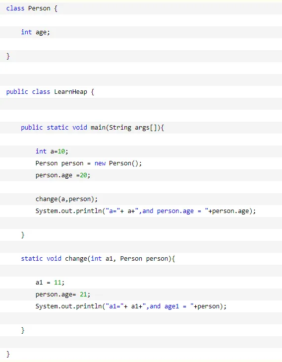282x362 pixels.
Task: Click 'LearnHeap' class name
Action: 70,92
